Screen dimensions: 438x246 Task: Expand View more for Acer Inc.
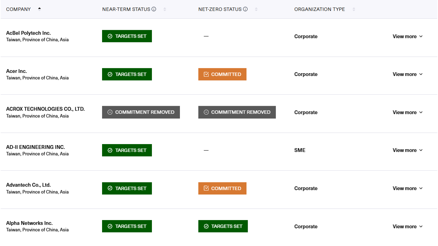click(x=408, y=74)
